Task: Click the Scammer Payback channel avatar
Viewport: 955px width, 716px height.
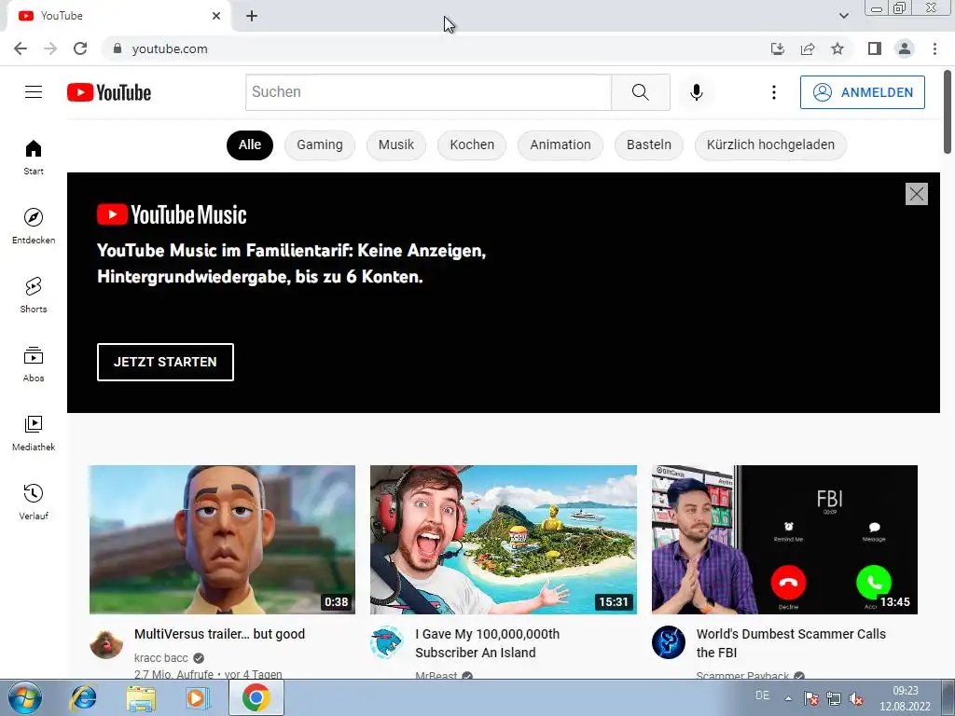Action: (668, 643)
